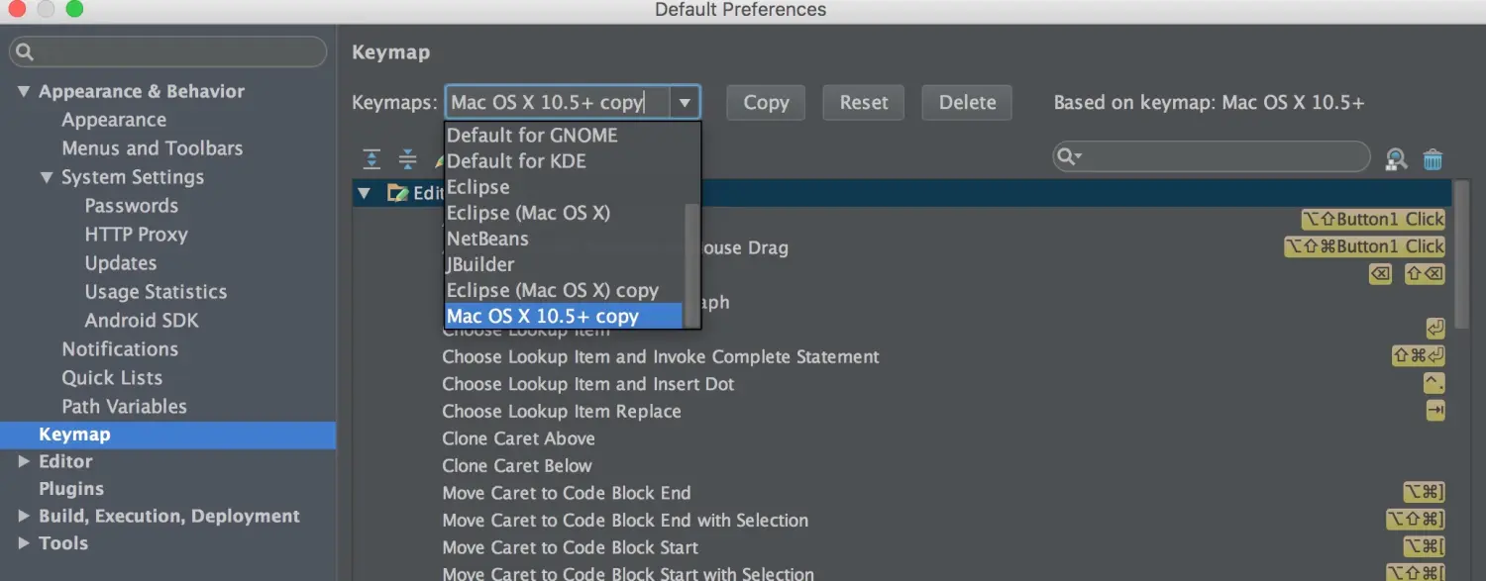Click the Copy keymap button
The height and width of the screenshot is (581, 1486).
point(766,102)
